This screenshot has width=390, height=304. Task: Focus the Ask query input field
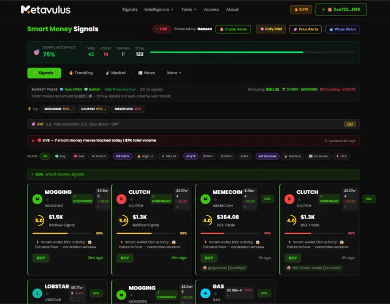193,124
